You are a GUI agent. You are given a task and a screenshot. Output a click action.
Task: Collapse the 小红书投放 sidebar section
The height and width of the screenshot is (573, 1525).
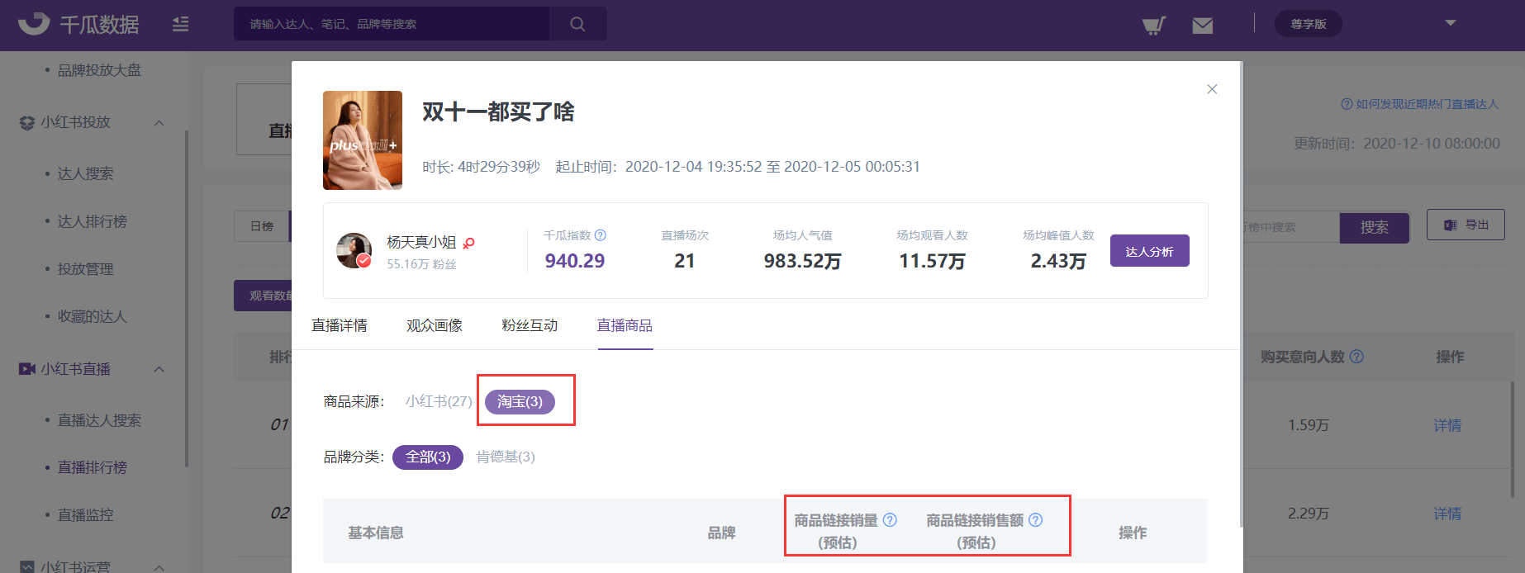click(159, 123)
